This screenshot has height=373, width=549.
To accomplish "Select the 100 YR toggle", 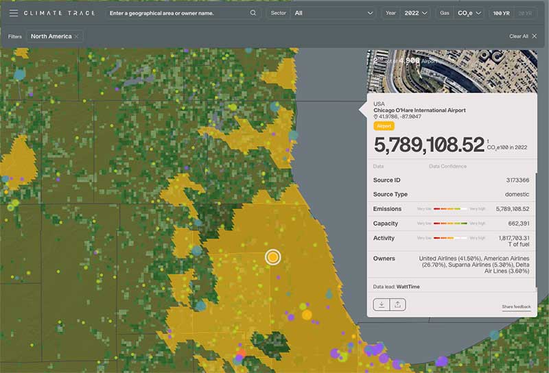I will point(502,13).
